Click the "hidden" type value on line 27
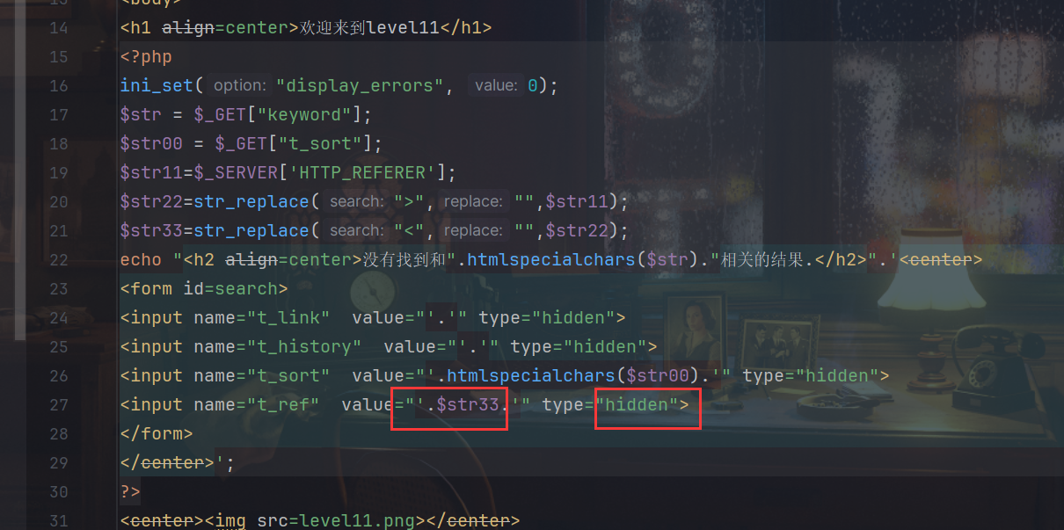 [x=637, y=405]
